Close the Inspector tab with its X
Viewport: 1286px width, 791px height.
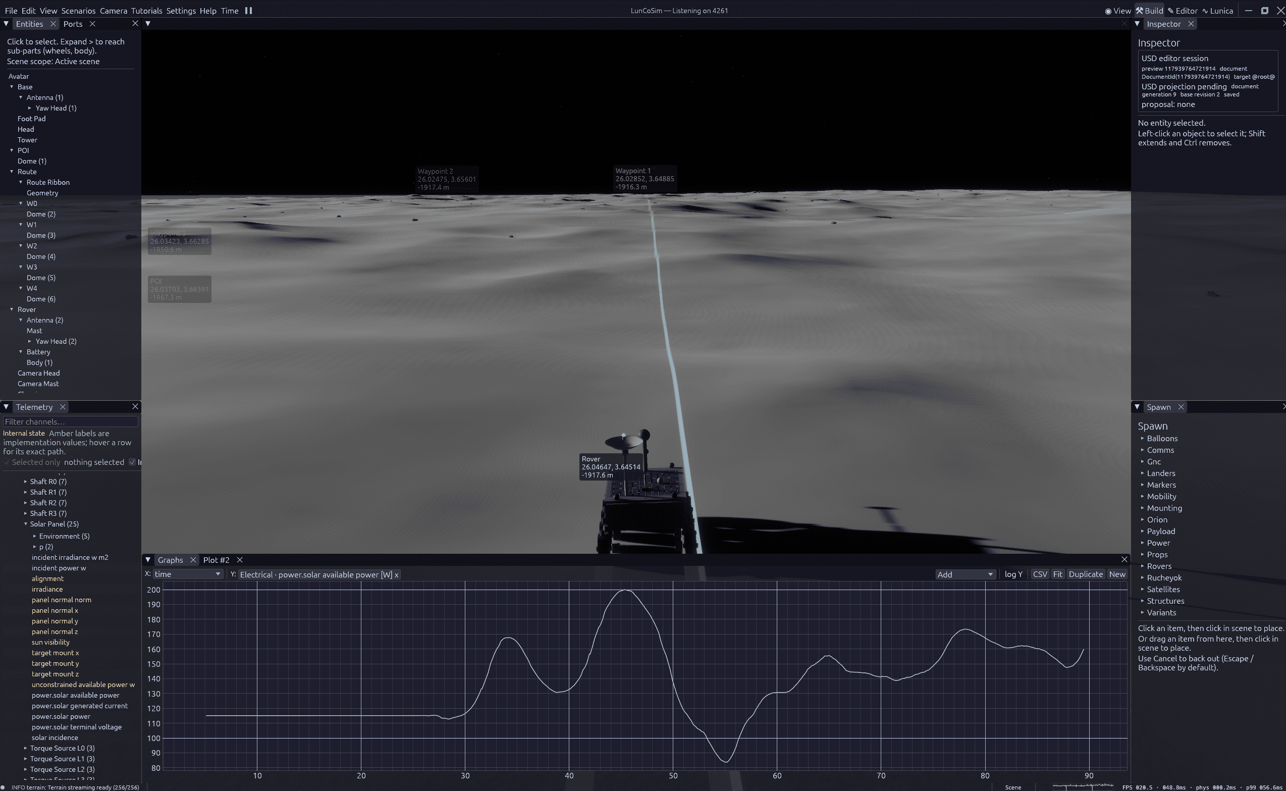[1191, 24]
